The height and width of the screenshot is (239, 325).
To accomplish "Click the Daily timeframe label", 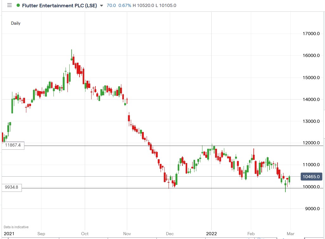I will 16,23.
